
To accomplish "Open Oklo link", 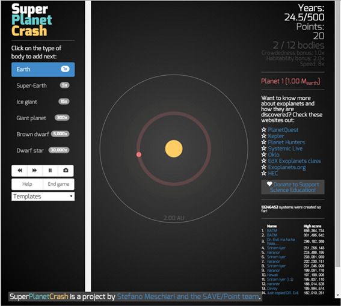I will (274, 155).
